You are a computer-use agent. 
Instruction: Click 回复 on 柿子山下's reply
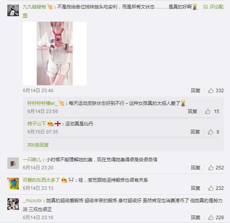(x=195, y=132)
